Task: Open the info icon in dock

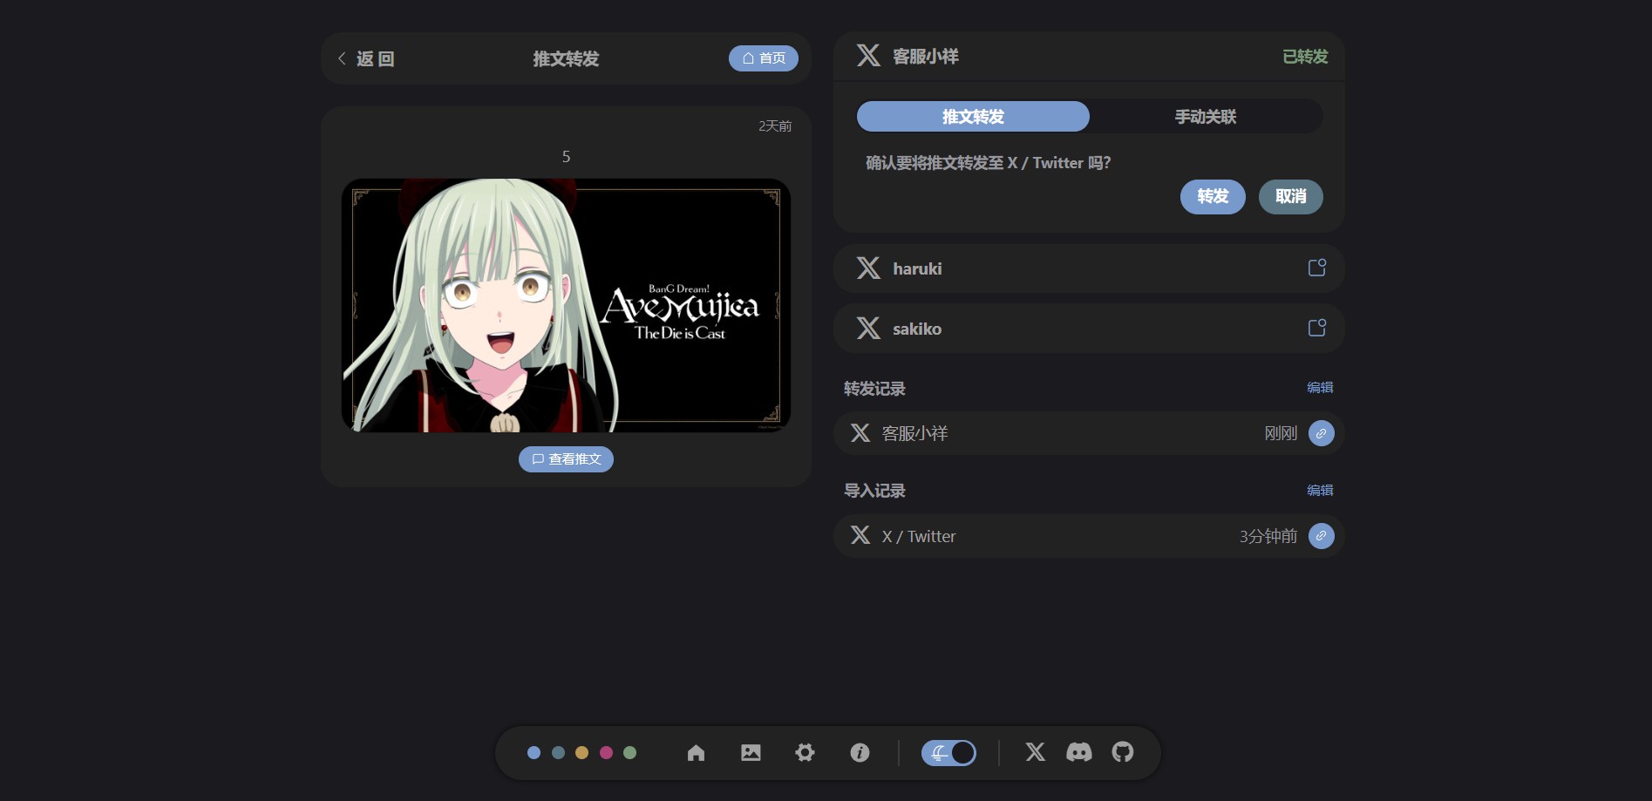Action: tap(860, 752)
